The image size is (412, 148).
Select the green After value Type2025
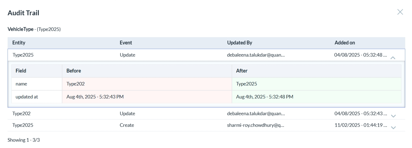point(246,84)
